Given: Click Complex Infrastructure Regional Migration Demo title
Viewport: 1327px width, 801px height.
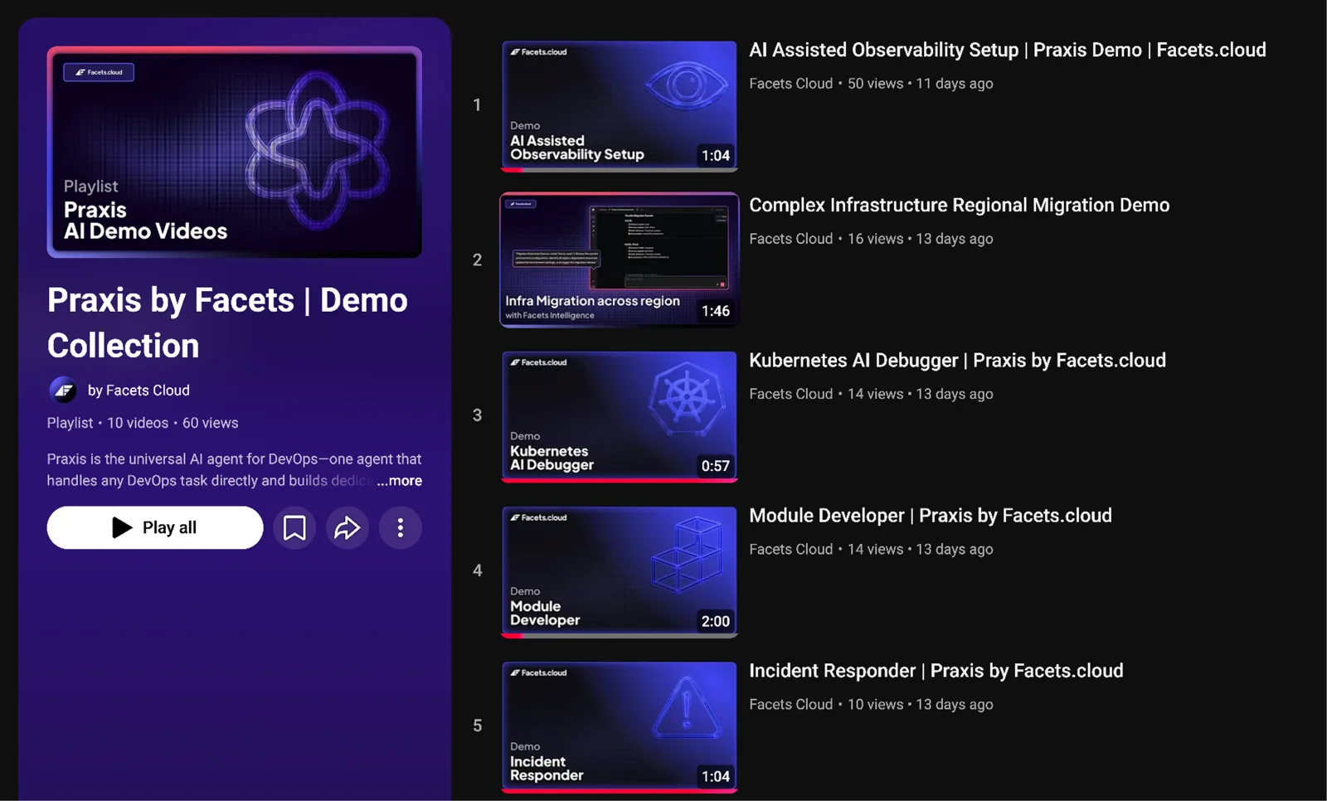Looking at the screenshot, I should (x=959, y=205).
